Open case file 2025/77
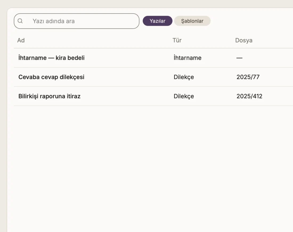Screen dimensions: 293x232 [248, 77]
